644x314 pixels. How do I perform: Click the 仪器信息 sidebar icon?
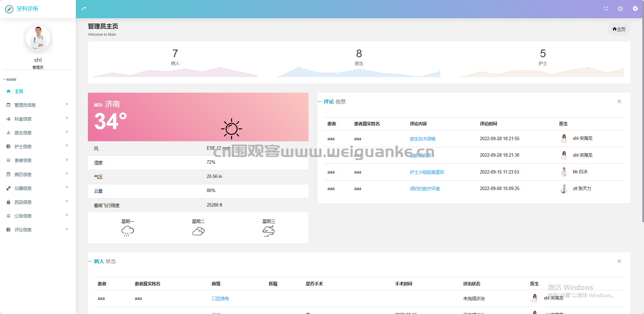coord(8,188)
